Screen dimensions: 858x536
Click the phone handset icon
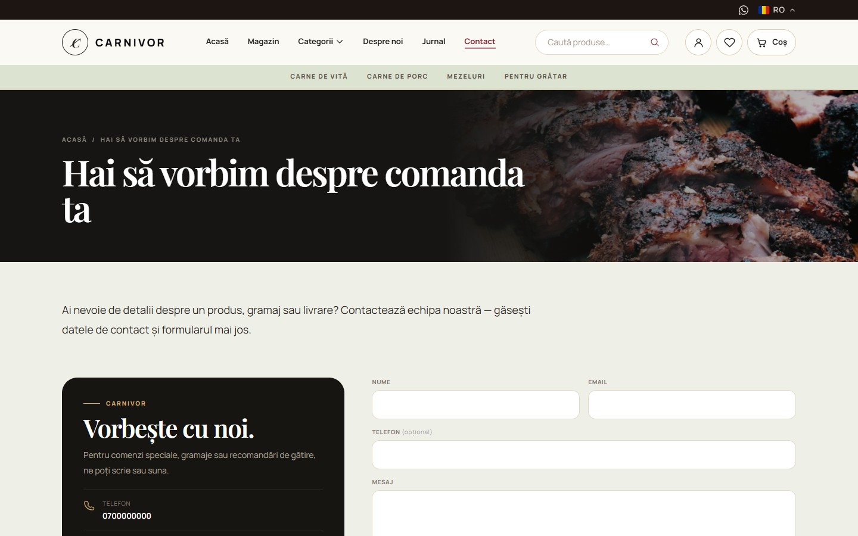89,506
